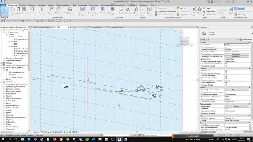
Task: Select the Stair (Лестница) tool
Action: point(128,11)
